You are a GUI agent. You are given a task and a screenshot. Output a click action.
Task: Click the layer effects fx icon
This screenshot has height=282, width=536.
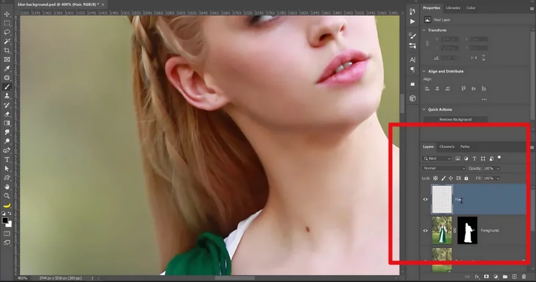(x=477, y=277)
